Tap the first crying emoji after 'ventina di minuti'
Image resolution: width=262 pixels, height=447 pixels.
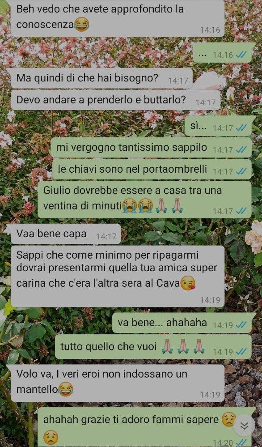tap(129, 205)
